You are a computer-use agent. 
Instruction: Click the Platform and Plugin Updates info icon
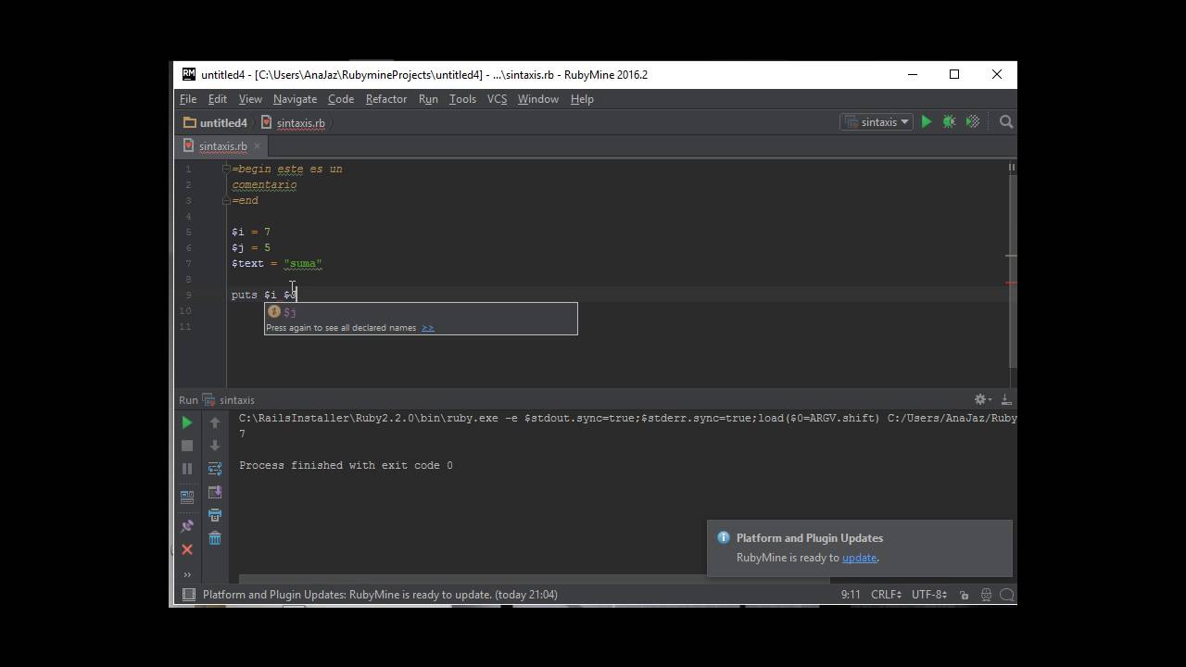click(724, 537)
